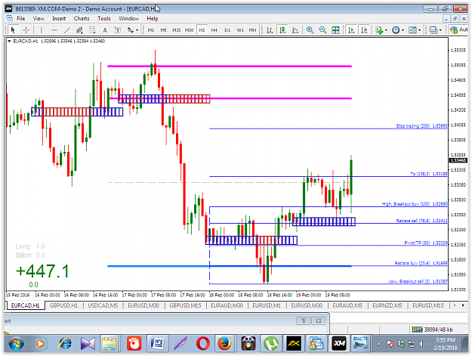Switch to the EURAUD,M5 chart tab
Image resolution: width=472 pixels, height=356 pixels.
tap(347, 305)
